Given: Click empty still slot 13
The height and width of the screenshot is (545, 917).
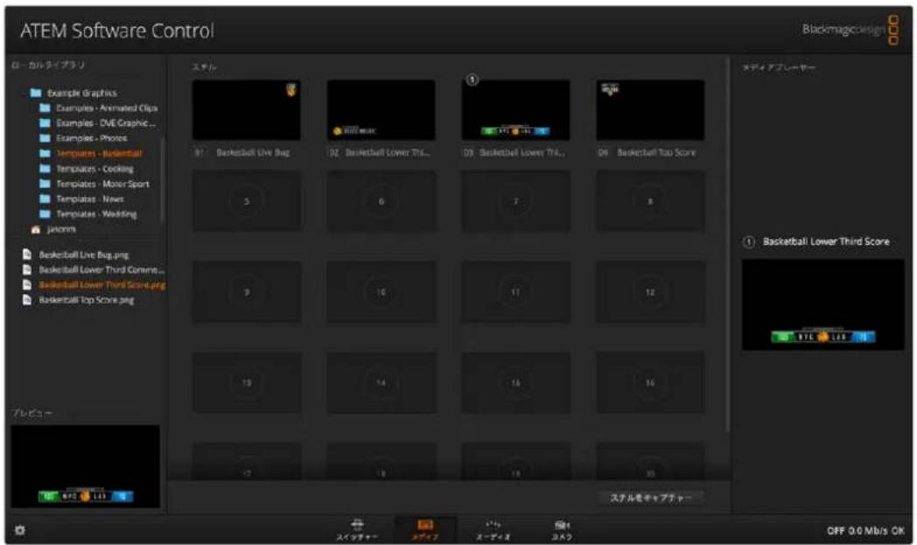Looking at the screenshot, I should pyautogui.click(x=246, y=383).
